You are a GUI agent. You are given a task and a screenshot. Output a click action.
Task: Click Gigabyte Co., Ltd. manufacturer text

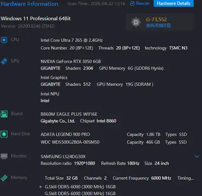tap(58, 121)
